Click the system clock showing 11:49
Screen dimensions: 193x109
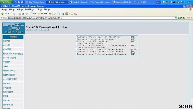coord(188,2)
